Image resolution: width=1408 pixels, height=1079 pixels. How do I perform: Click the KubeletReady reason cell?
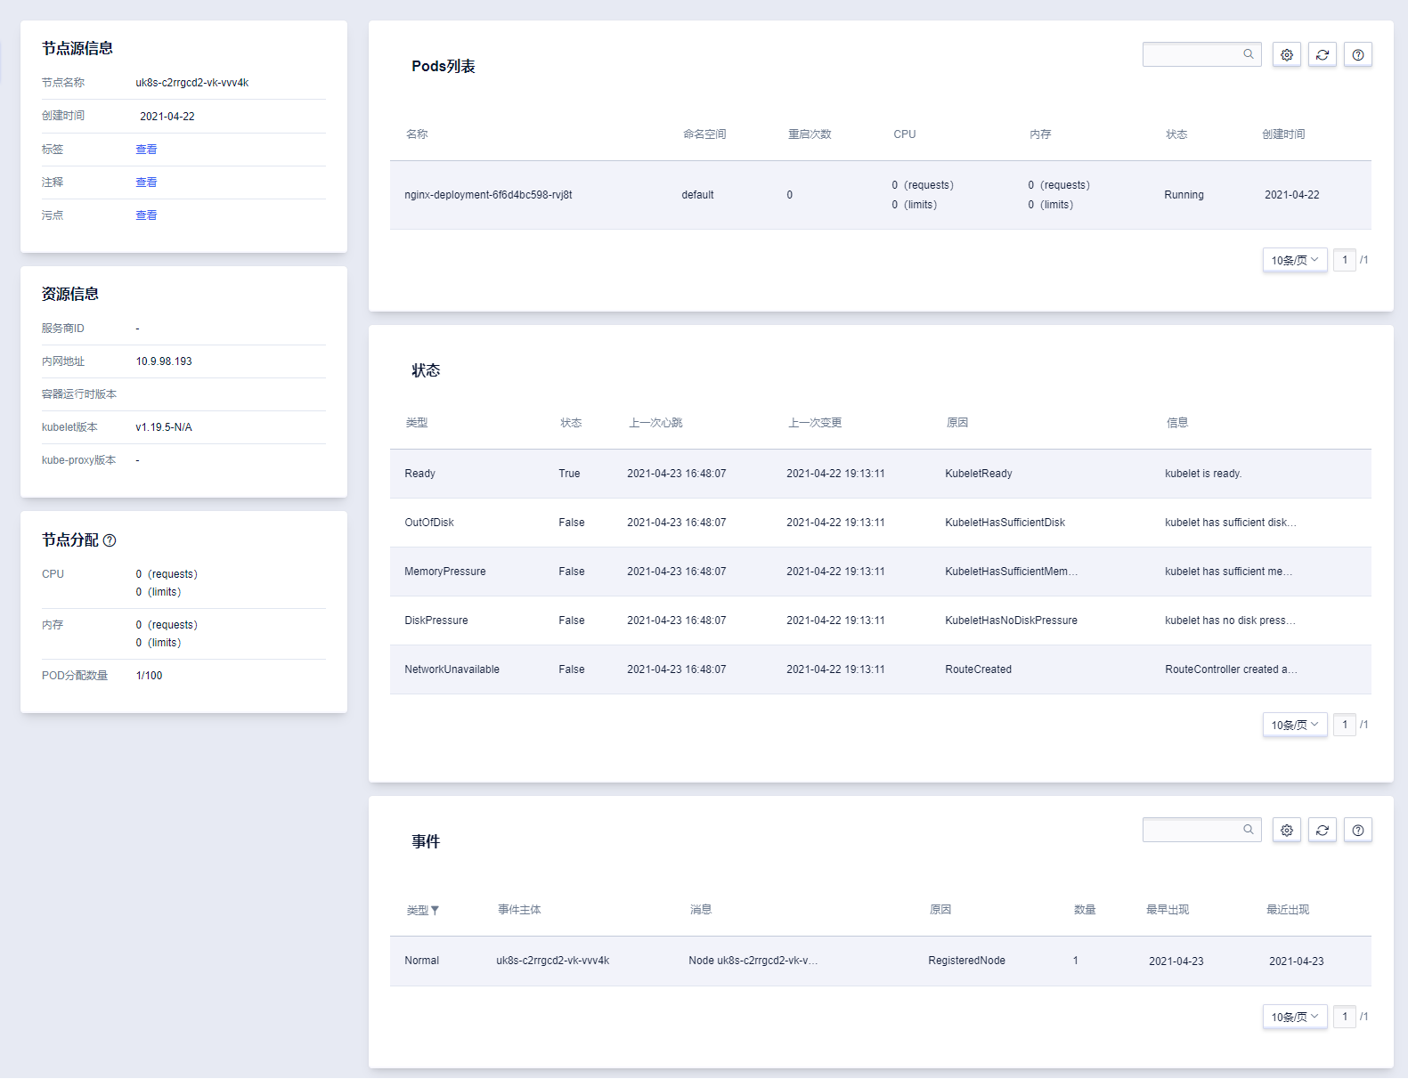979,474
